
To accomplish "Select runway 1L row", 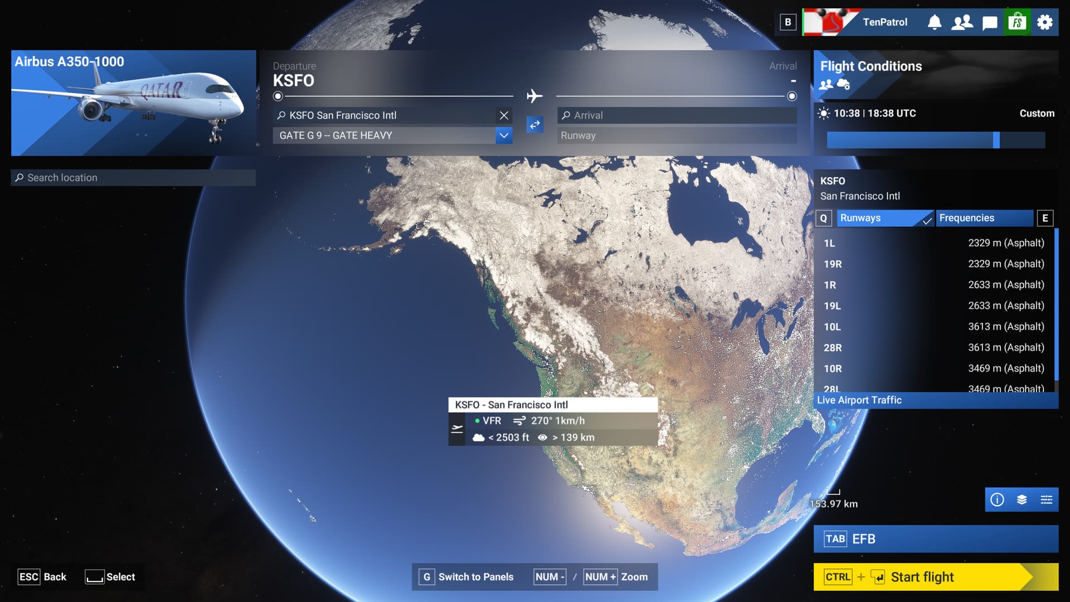I will pyautogui.click(x=934, y=243).
